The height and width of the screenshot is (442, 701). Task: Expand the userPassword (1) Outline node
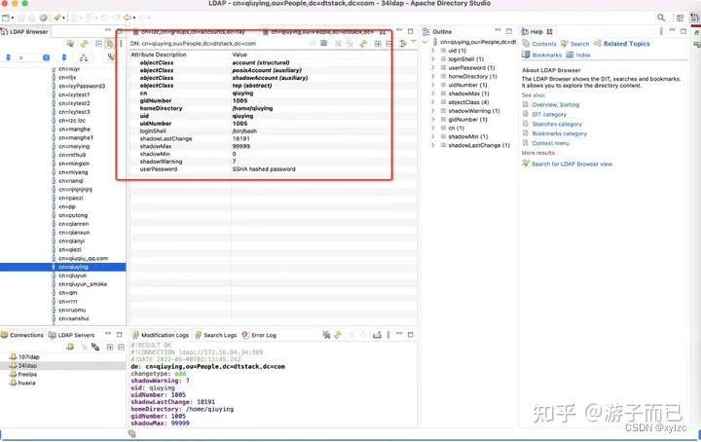pyautogui.click(x=432, y=68)
